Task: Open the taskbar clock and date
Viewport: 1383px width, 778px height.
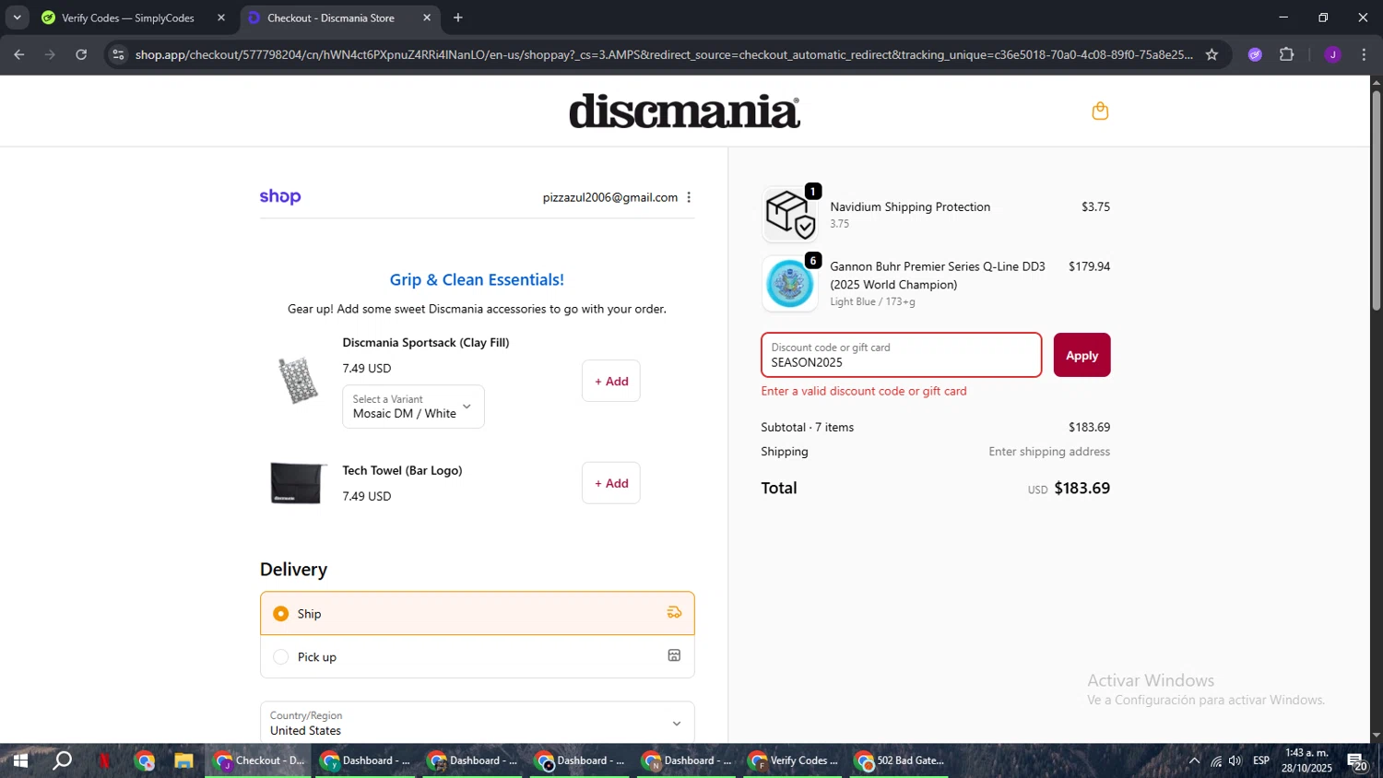Action: pyautogui.click(x=1306, y=760)
